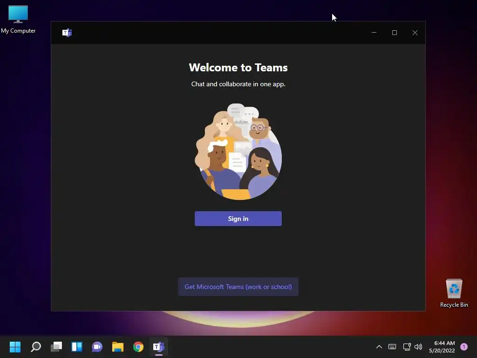Open the Windows Start menu
477x358 pixels.
(x=15, y=347)
